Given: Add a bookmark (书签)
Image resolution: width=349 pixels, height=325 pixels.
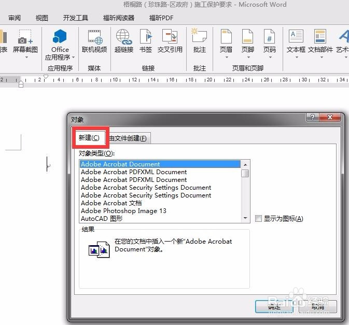Looking at the screenshot, I should [x=146, y=41].
